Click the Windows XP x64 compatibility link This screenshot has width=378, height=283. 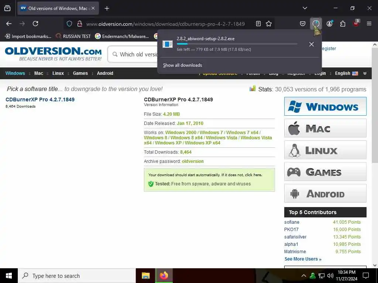pyautogui.click(x=203, y=143)
